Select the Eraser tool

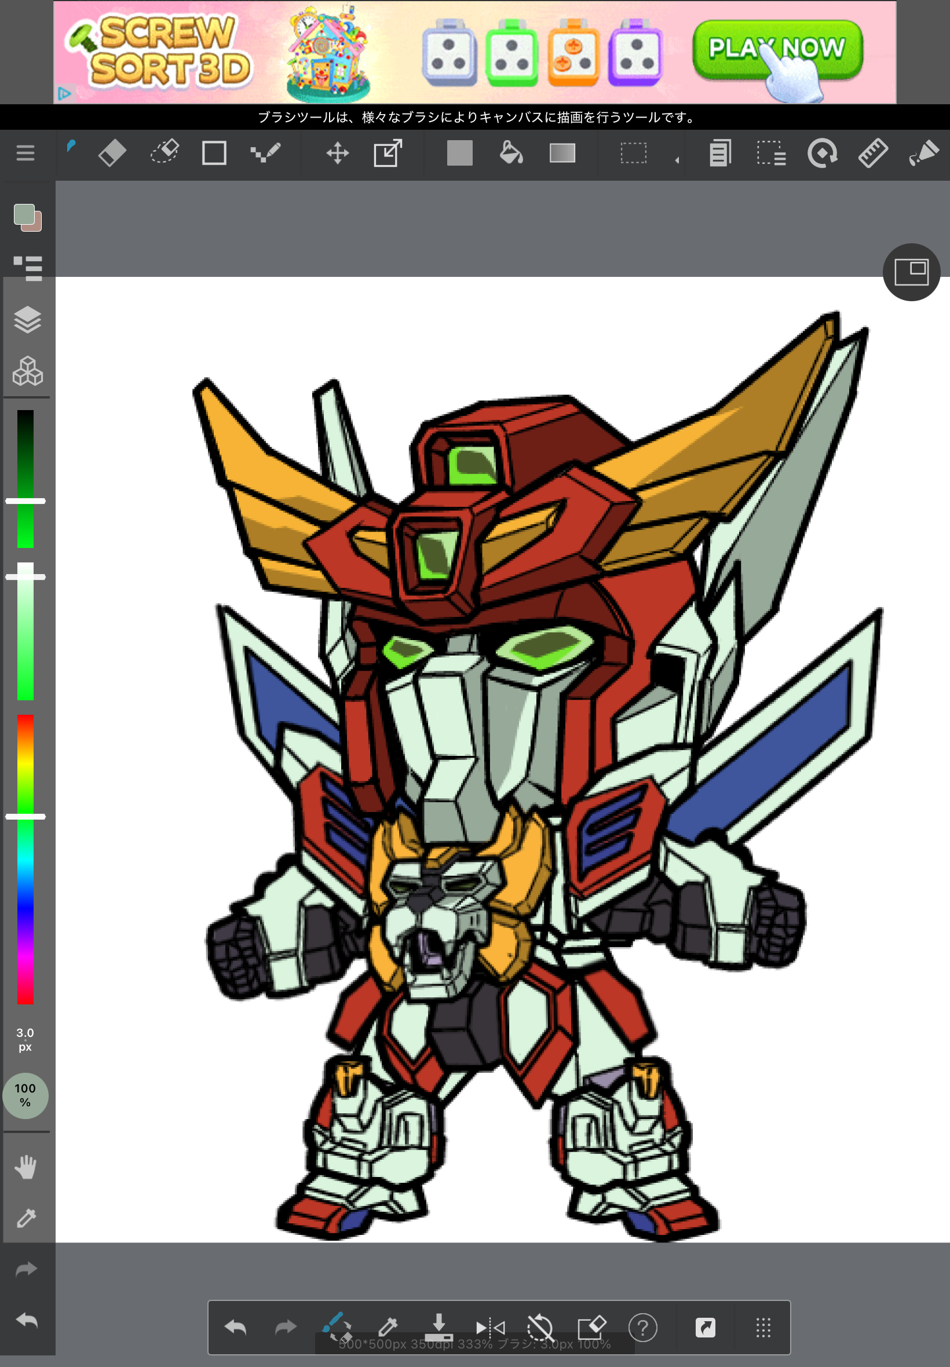coord(112,153)
